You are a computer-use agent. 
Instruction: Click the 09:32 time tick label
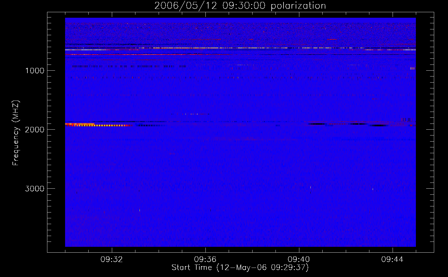coord(112,260)
